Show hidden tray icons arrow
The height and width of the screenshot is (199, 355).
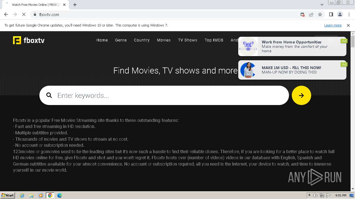(309, 195)
